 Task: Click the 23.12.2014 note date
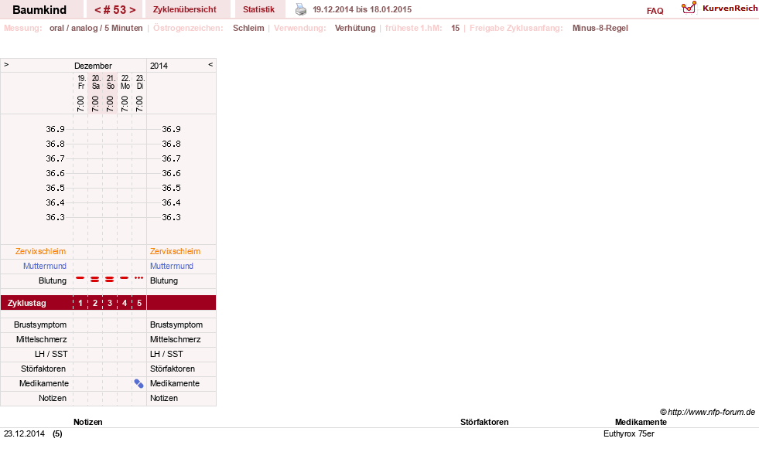coord(24,433)
